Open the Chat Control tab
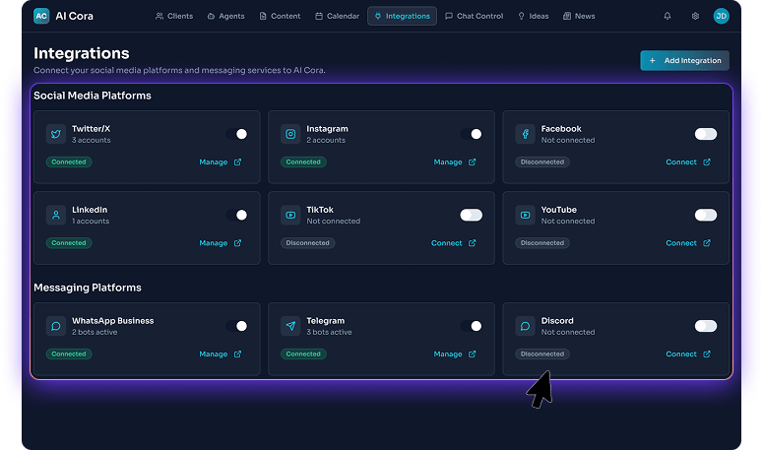This screenshot has height=450, width=763. tap(474, 16)
